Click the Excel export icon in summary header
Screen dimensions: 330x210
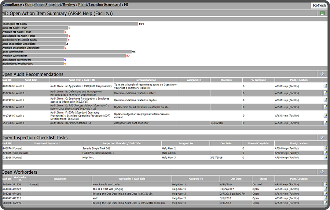(322, 14)
